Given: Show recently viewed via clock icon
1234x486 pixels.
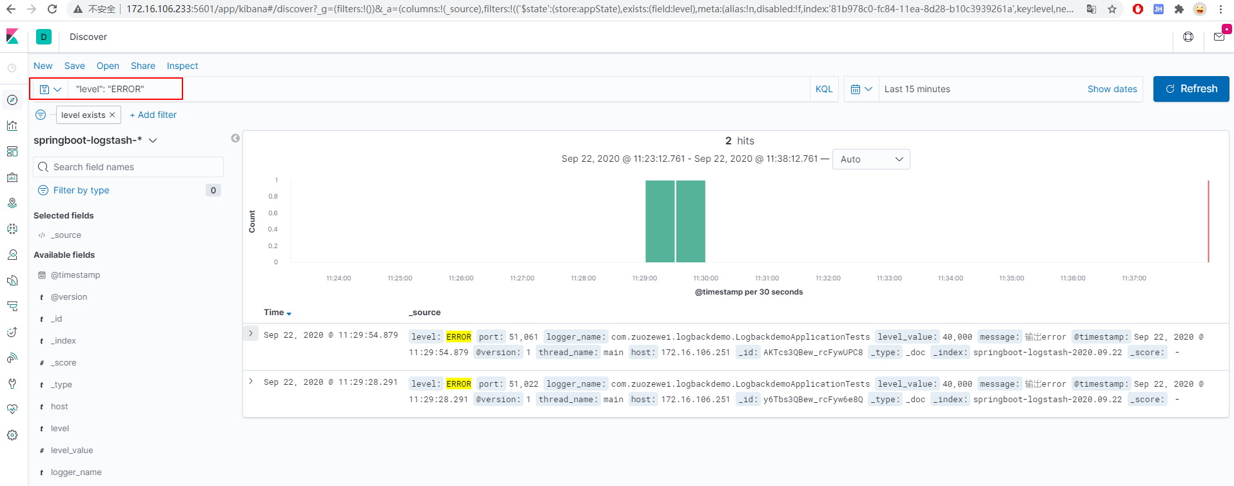Looking at the screenshot, I should coord(12,68).
